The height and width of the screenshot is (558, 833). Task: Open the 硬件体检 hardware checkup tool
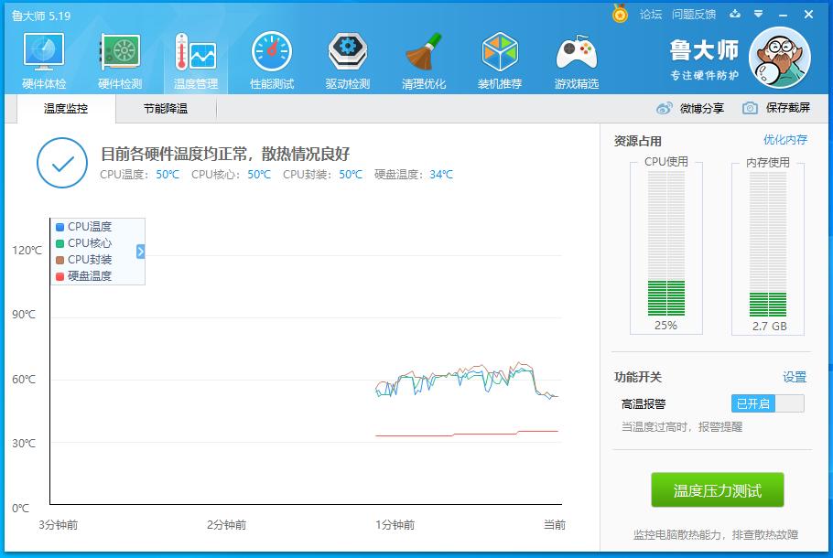[x=42, y=58]
